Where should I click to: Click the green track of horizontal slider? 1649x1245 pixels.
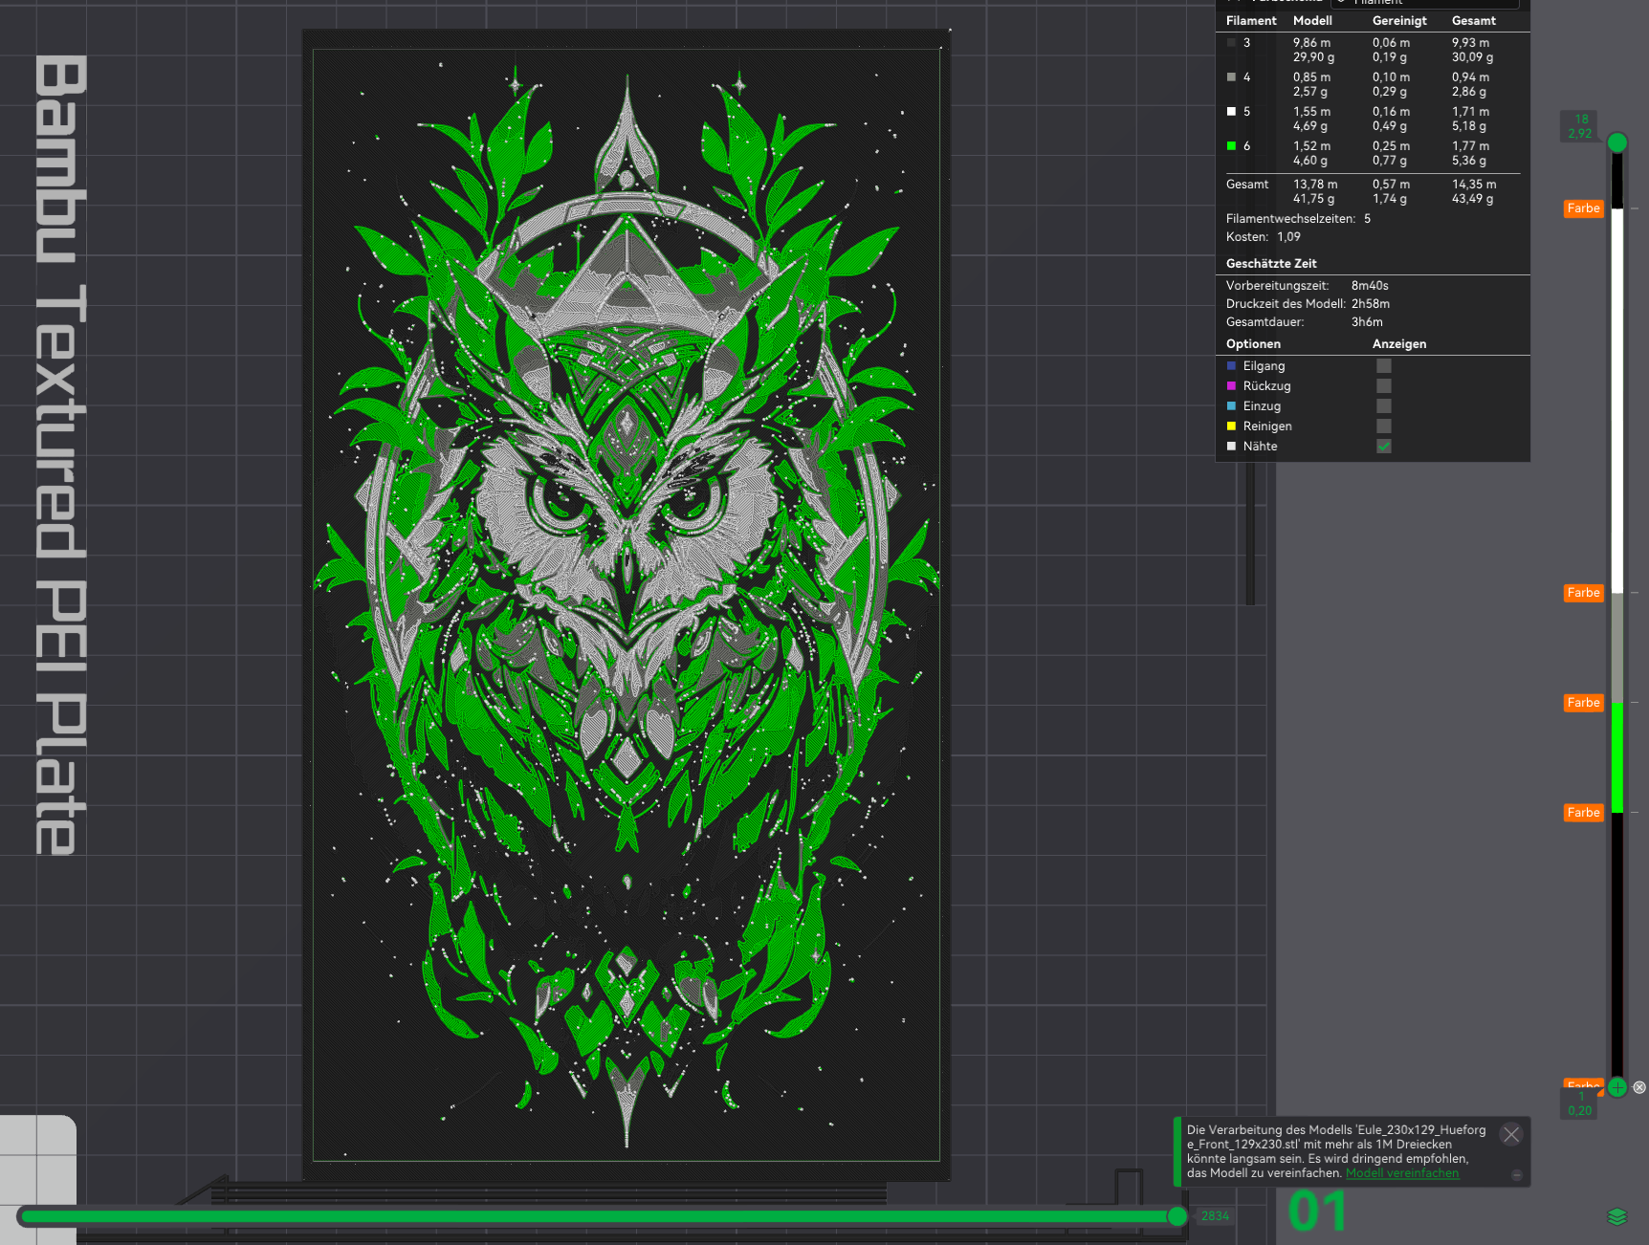pos(598,1216)
